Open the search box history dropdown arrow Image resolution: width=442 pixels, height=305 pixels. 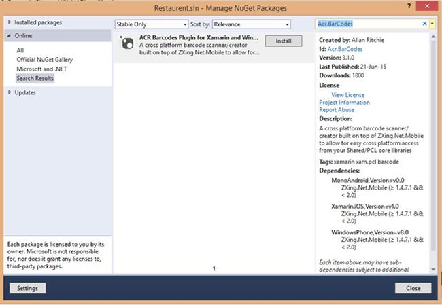coord(432,24)
